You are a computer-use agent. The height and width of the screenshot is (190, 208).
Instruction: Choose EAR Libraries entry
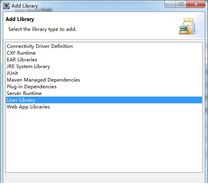pos(104,60)
